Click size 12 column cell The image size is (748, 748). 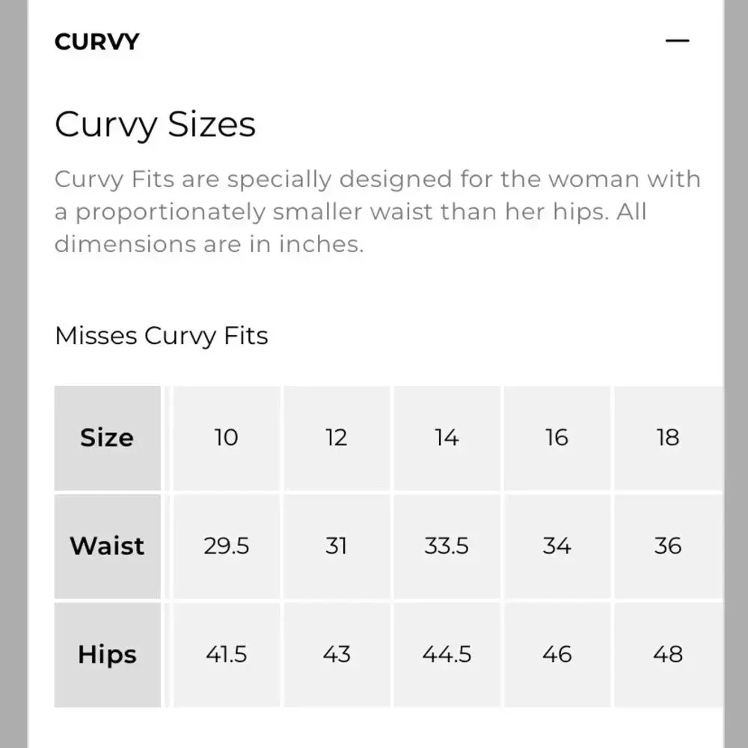tap(337, 438)
